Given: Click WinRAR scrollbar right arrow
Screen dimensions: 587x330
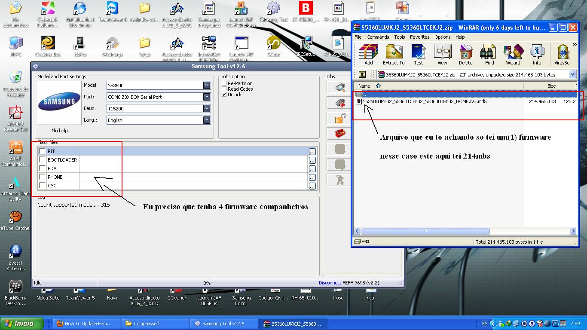Looking at the screenshot, I should point(573,231).
